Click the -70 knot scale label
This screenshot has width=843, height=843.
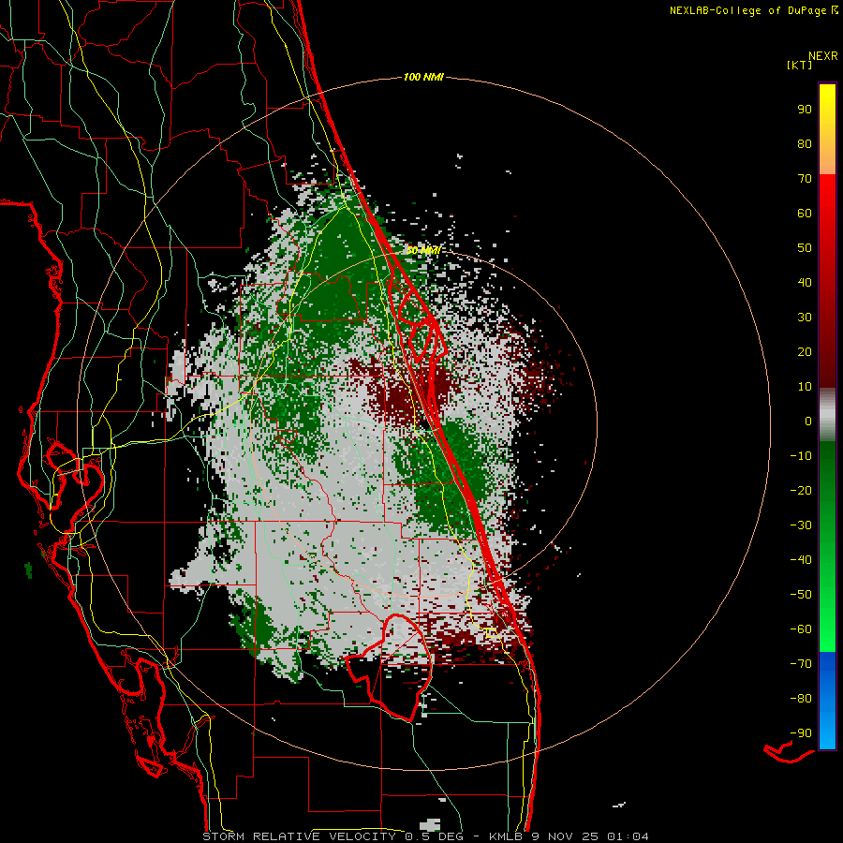tap(801, 664)
